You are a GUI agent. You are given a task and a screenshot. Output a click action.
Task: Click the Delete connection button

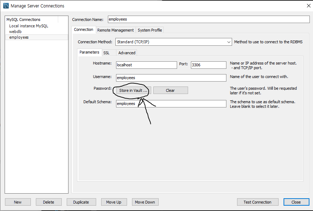click(x=49, y=202)
